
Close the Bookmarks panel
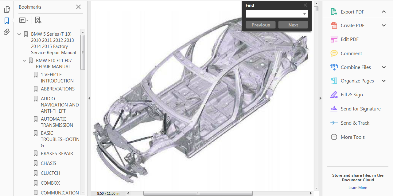[78, 7]
